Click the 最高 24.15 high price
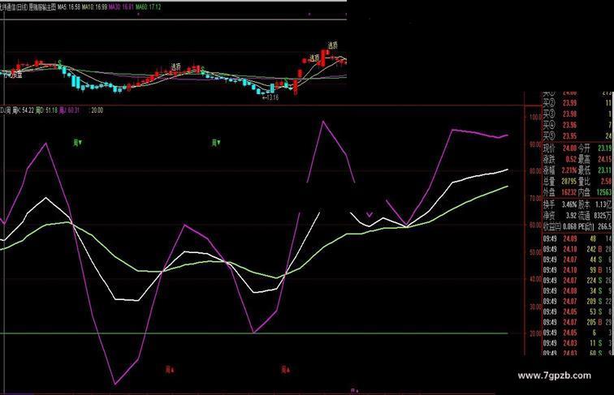Image resolution: width=614 pixels, height=395 pixels. point(604,160)
